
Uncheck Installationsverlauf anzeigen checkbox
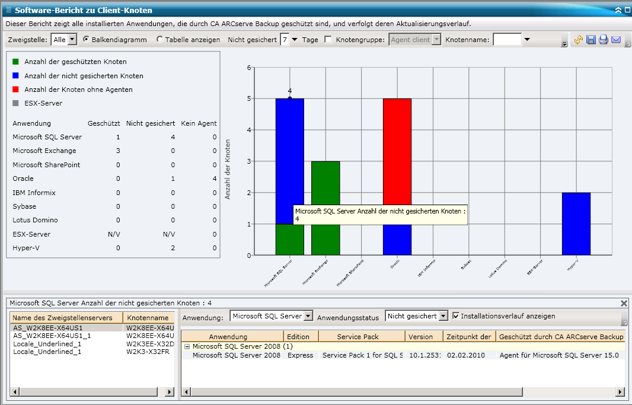click(456, 316)
